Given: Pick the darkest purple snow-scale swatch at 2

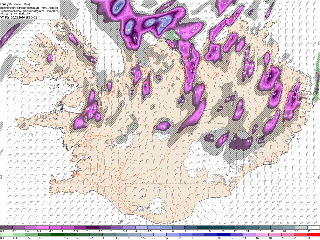Looking at the screenshot, I should click(92, 227).
